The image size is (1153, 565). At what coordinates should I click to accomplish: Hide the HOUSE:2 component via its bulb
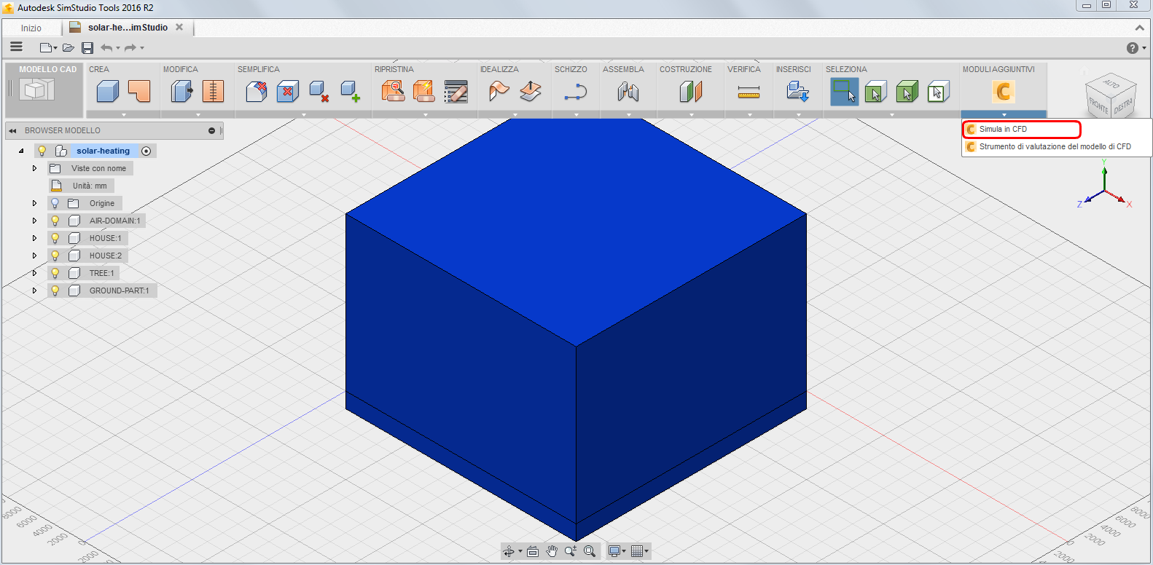click(55, 256)
